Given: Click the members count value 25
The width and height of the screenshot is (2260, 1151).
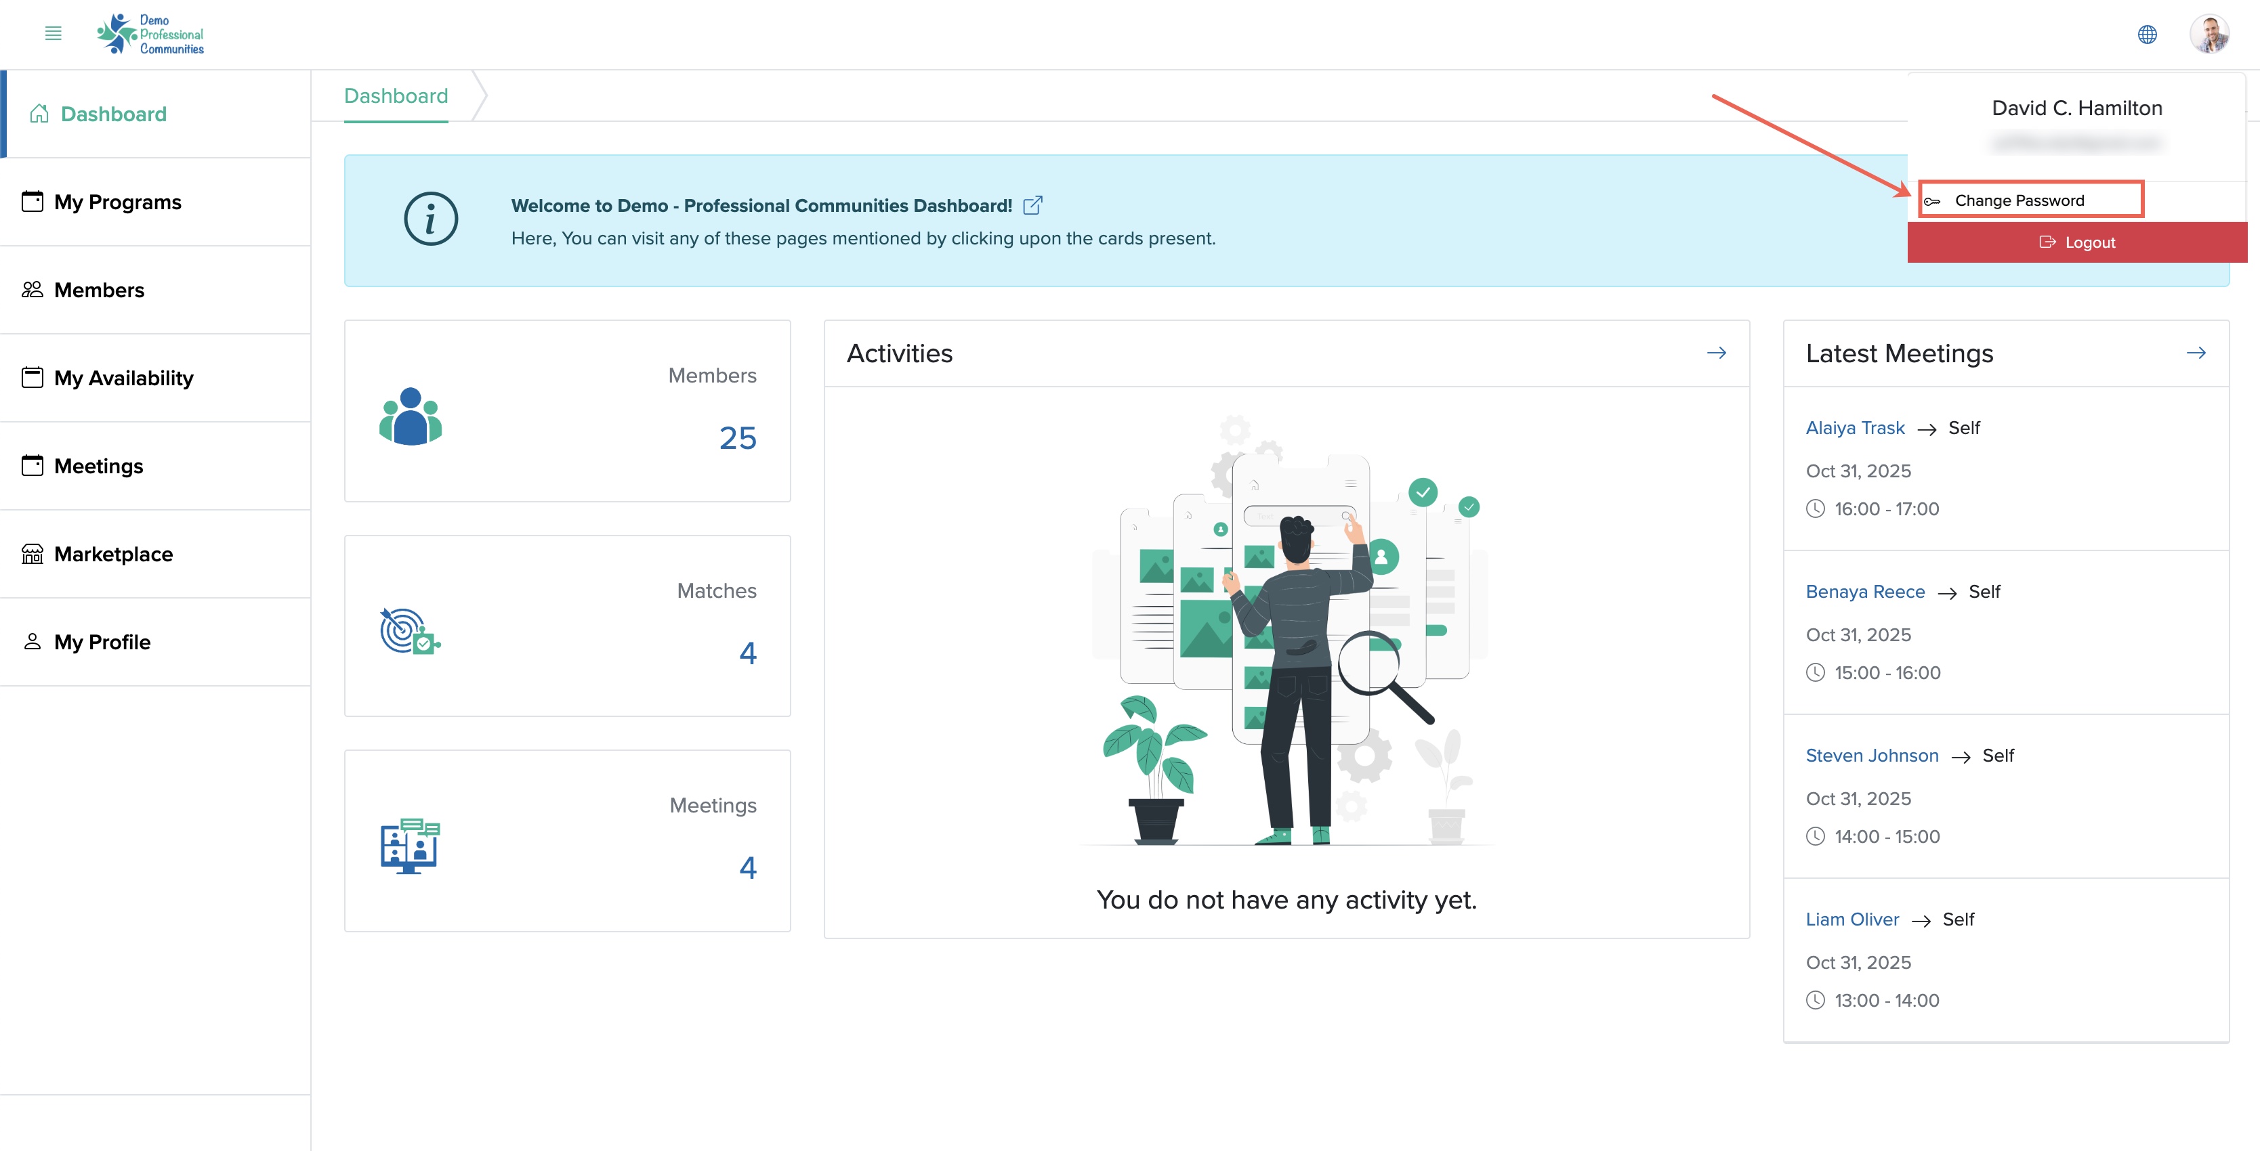Looking at the screenshot, I should 737,437.
